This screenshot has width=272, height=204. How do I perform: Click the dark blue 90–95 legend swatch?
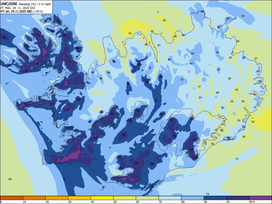click(x=215, y=198)
